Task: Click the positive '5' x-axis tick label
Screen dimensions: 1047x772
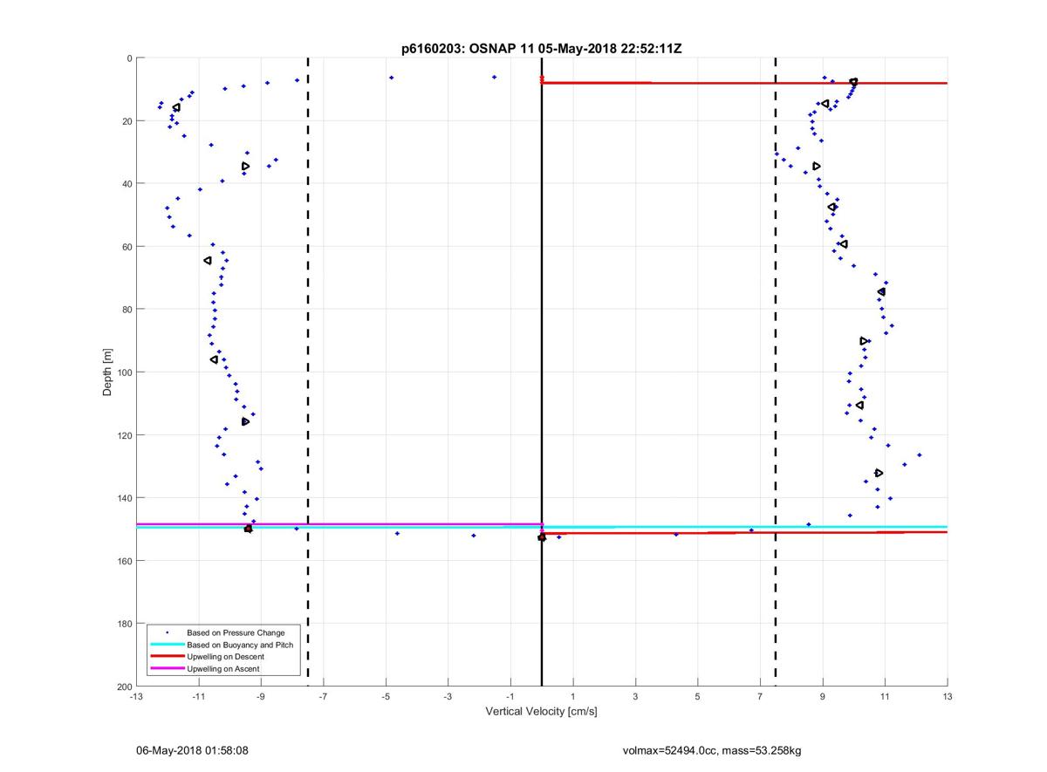Action: (x=697, y=697)
